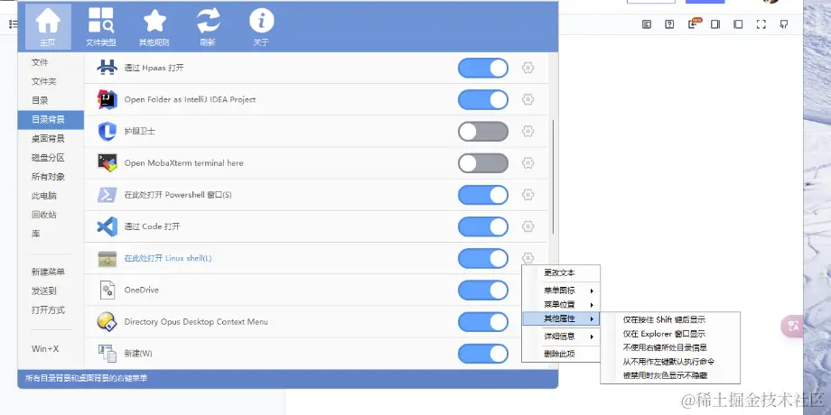Screen dimensions: 831x415
Task: Disable the Linux shell(L) toggle
Action: click(x=483, y=258)
